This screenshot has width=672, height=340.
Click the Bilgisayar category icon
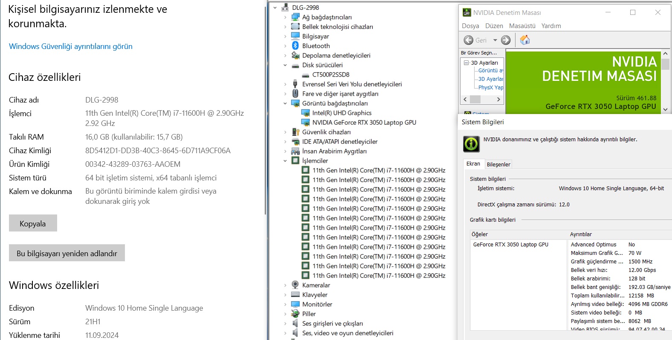[x=295, y=36]
